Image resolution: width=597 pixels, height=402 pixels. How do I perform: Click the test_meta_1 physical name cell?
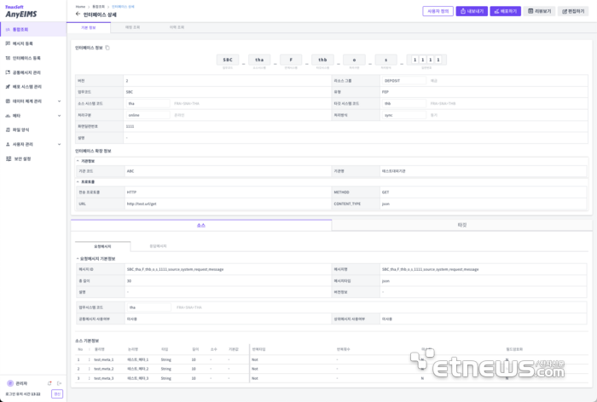104,359
